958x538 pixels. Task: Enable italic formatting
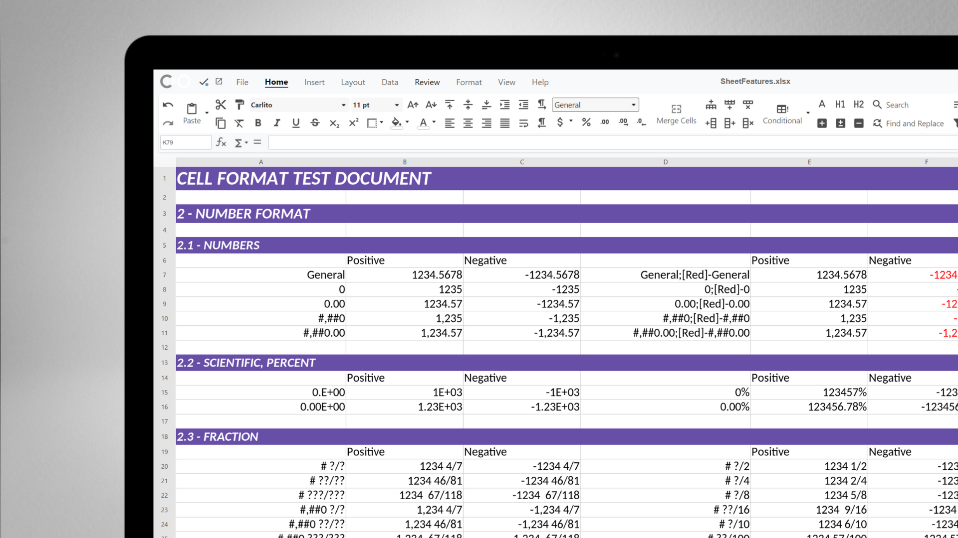click(277, 123)
